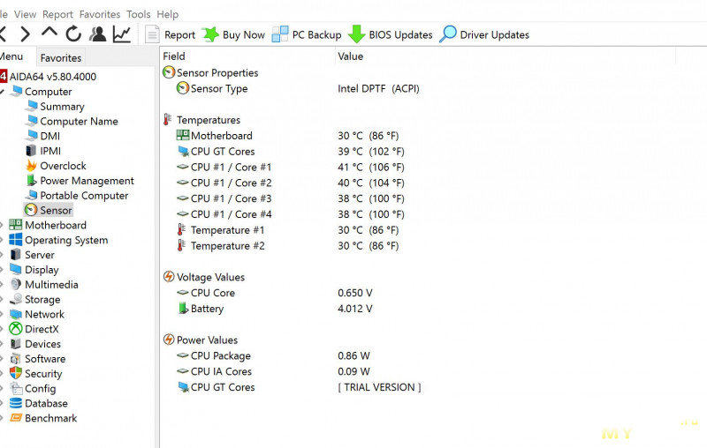This screenshot has height=448, width=707.
Task: Click the [ TRIAL VERSION ] value
Action: [x=379, y=387]
